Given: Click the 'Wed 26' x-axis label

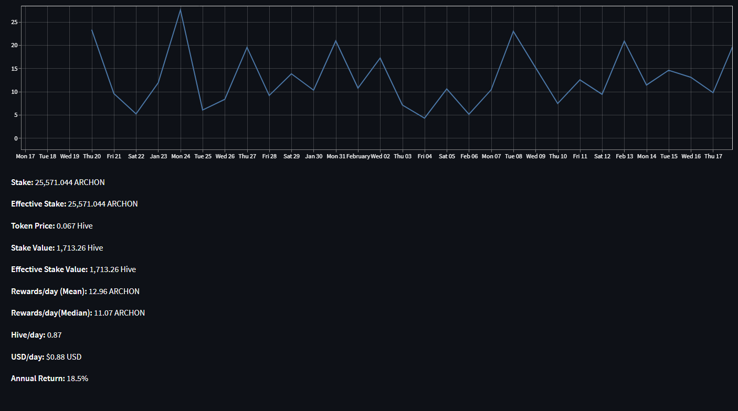Looking at the screenshot, I should (225, 156).
